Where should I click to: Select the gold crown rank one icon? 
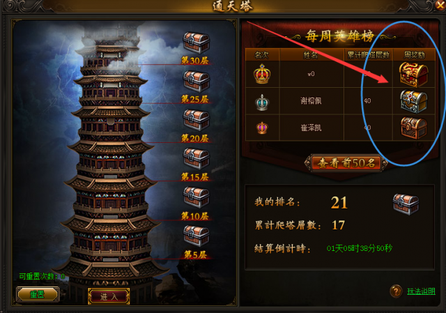262,74
